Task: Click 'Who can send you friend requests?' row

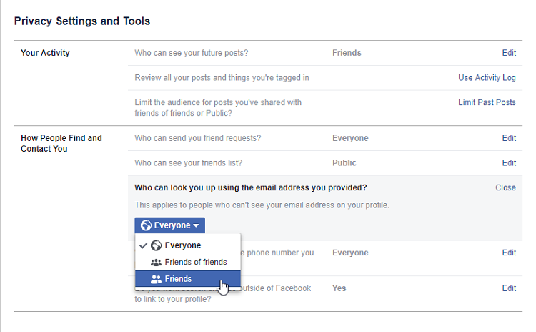Action: tap(325, 138)
